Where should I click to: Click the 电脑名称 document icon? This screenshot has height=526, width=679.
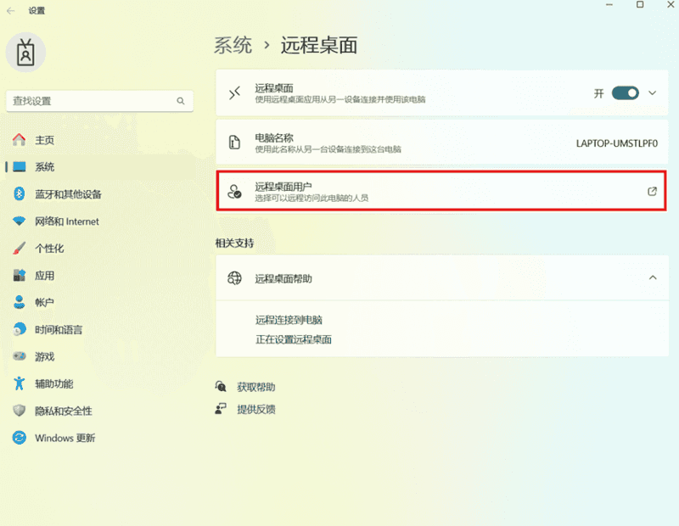[x=234, y=143]
